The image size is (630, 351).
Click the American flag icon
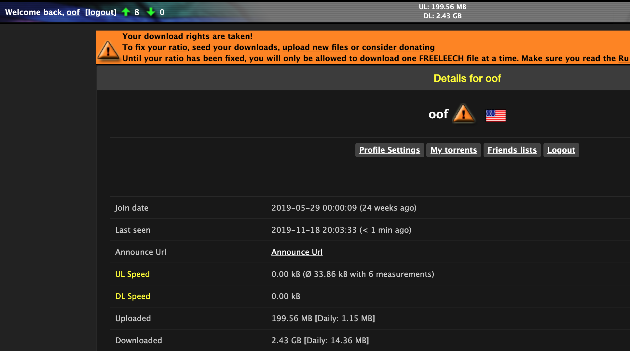coord(495,115)
